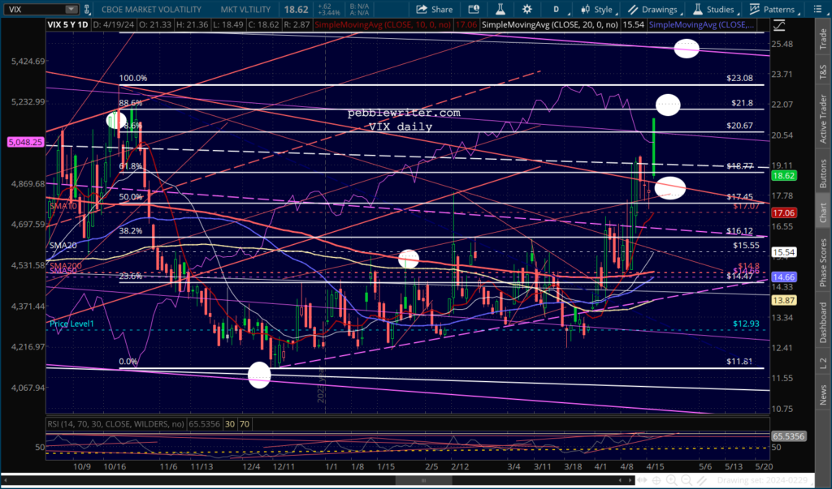Click the 100.0% Fibonacci label
Screen dimensions: 832x489
(x=133, y=78)
